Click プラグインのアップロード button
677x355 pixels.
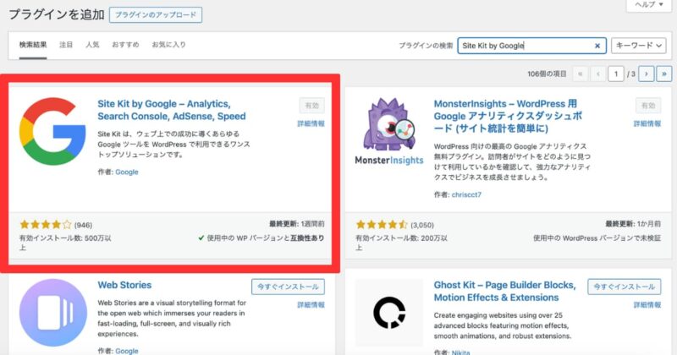[x=156, y=15]
